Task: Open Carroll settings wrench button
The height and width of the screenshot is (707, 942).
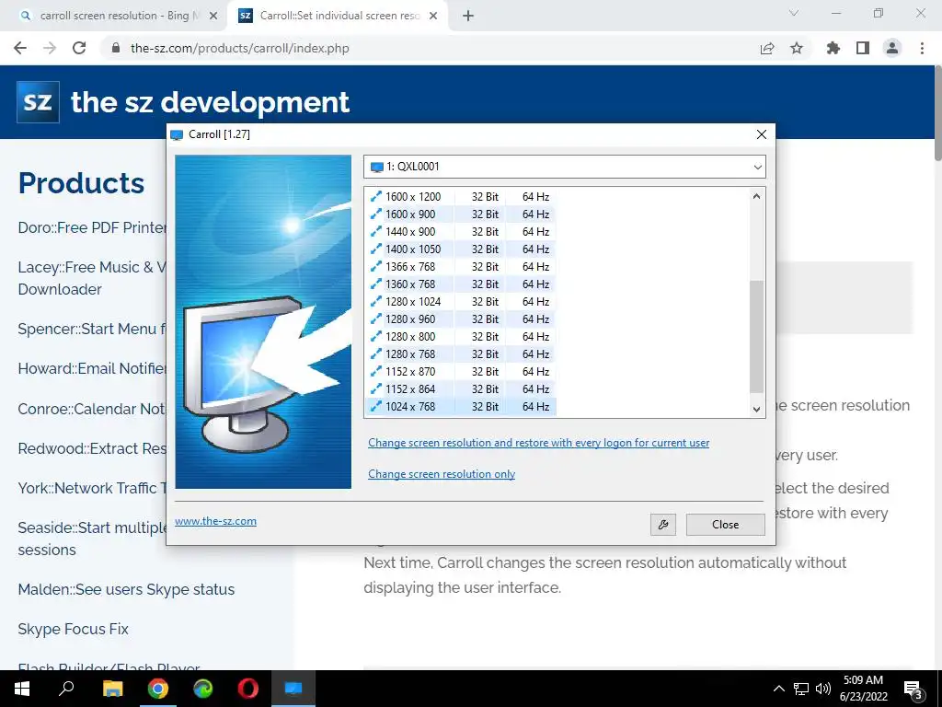Action: tap(662, 524)
